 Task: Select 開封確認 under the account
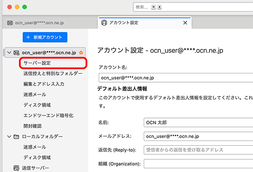pyautogui.click(x=33, y=126)
